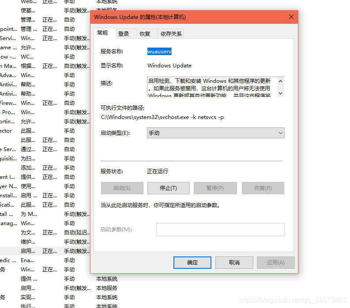Select the services row '使用...'
Image resolution: width=350 pixels, height=308 pixels.
(45, 186)
